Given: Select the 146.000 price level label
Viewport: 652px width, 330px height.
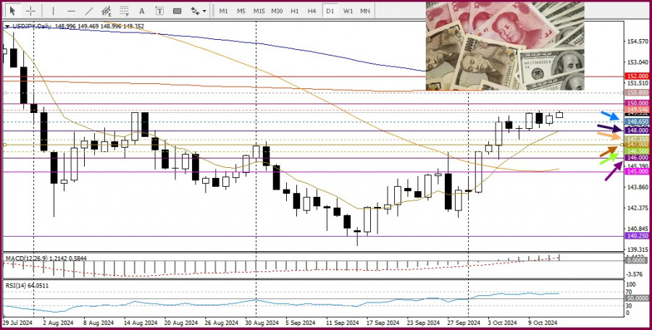Looking at the screenshot, I should 637,158.
